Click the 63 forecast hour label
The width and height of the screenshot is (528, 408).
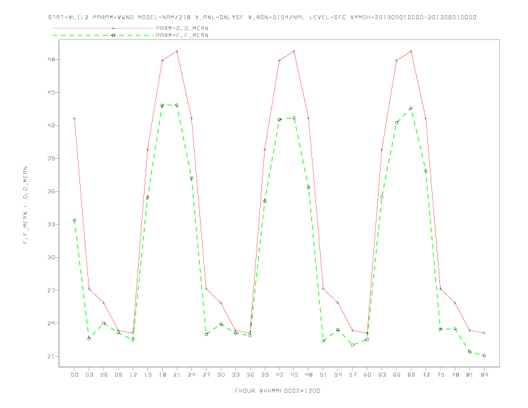point(382,375)
